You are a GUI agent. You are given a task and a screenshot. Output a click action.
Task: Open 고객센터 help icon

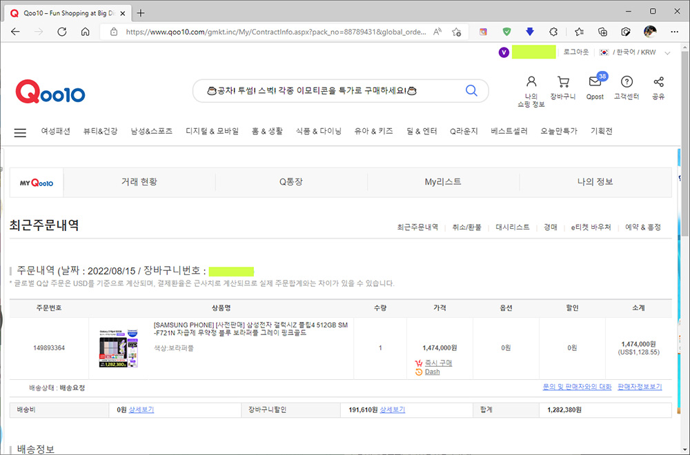(627, 88)
